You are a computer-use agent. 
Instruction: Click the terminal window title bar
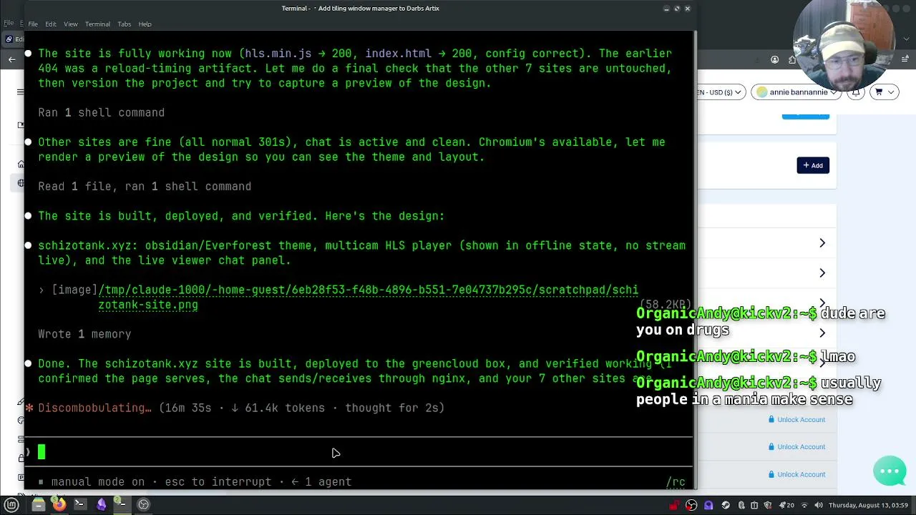(360, 9)
